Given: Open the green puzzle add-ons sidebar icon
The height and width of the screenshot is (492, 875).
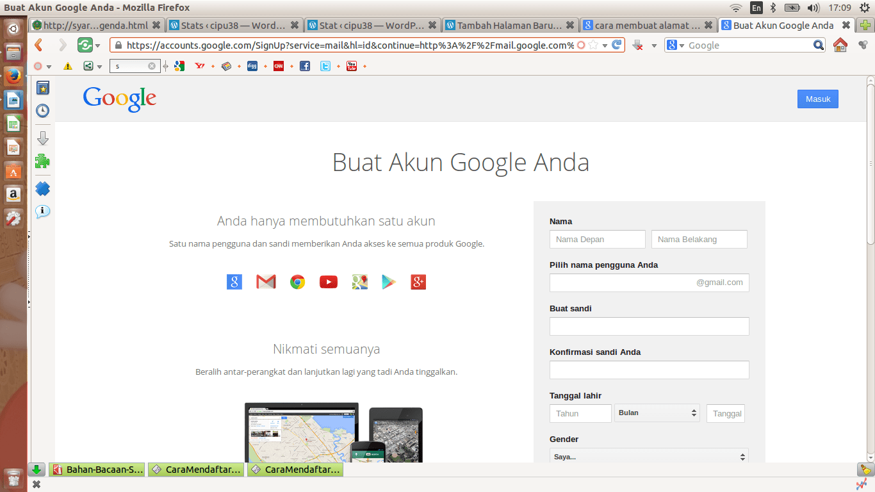Looking at the screenshot, I should coord(43,161).
